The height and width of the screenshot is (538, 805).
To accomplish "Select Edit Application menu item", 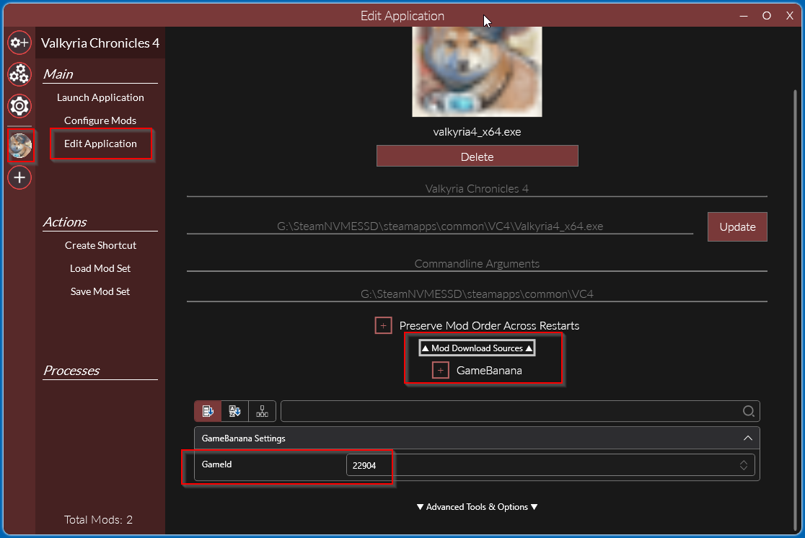I will (x=101, y=144).
